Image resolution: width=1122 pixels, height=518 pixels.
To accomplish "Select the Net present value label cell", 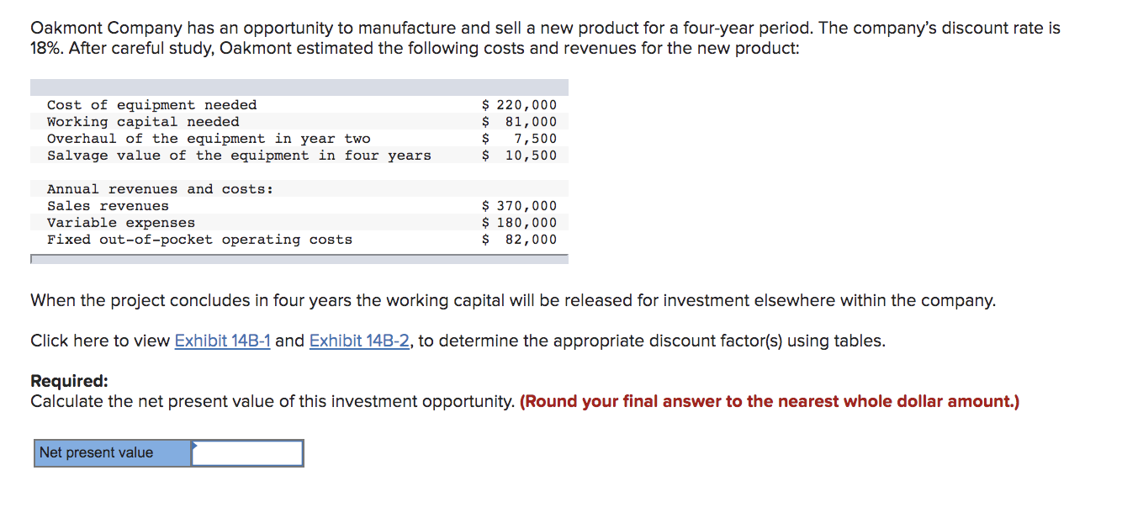I will pyautogui.click(x=113, y=453).
